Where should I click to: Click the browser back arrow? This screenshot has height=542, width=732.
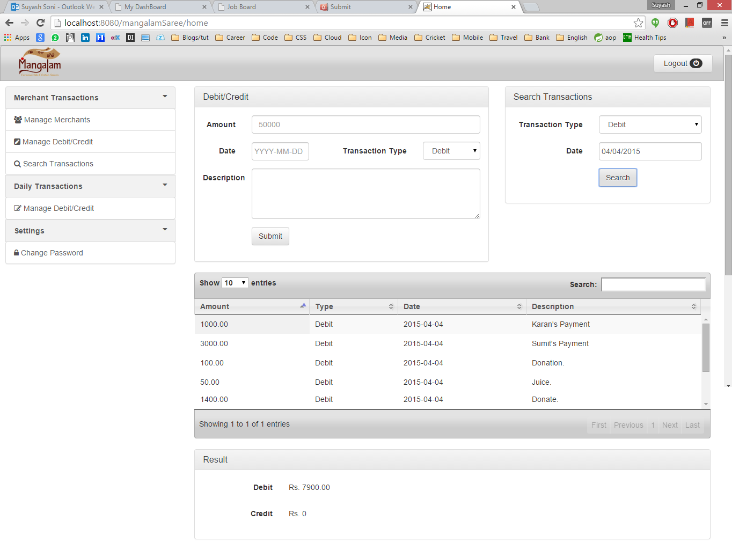point(9,23)
